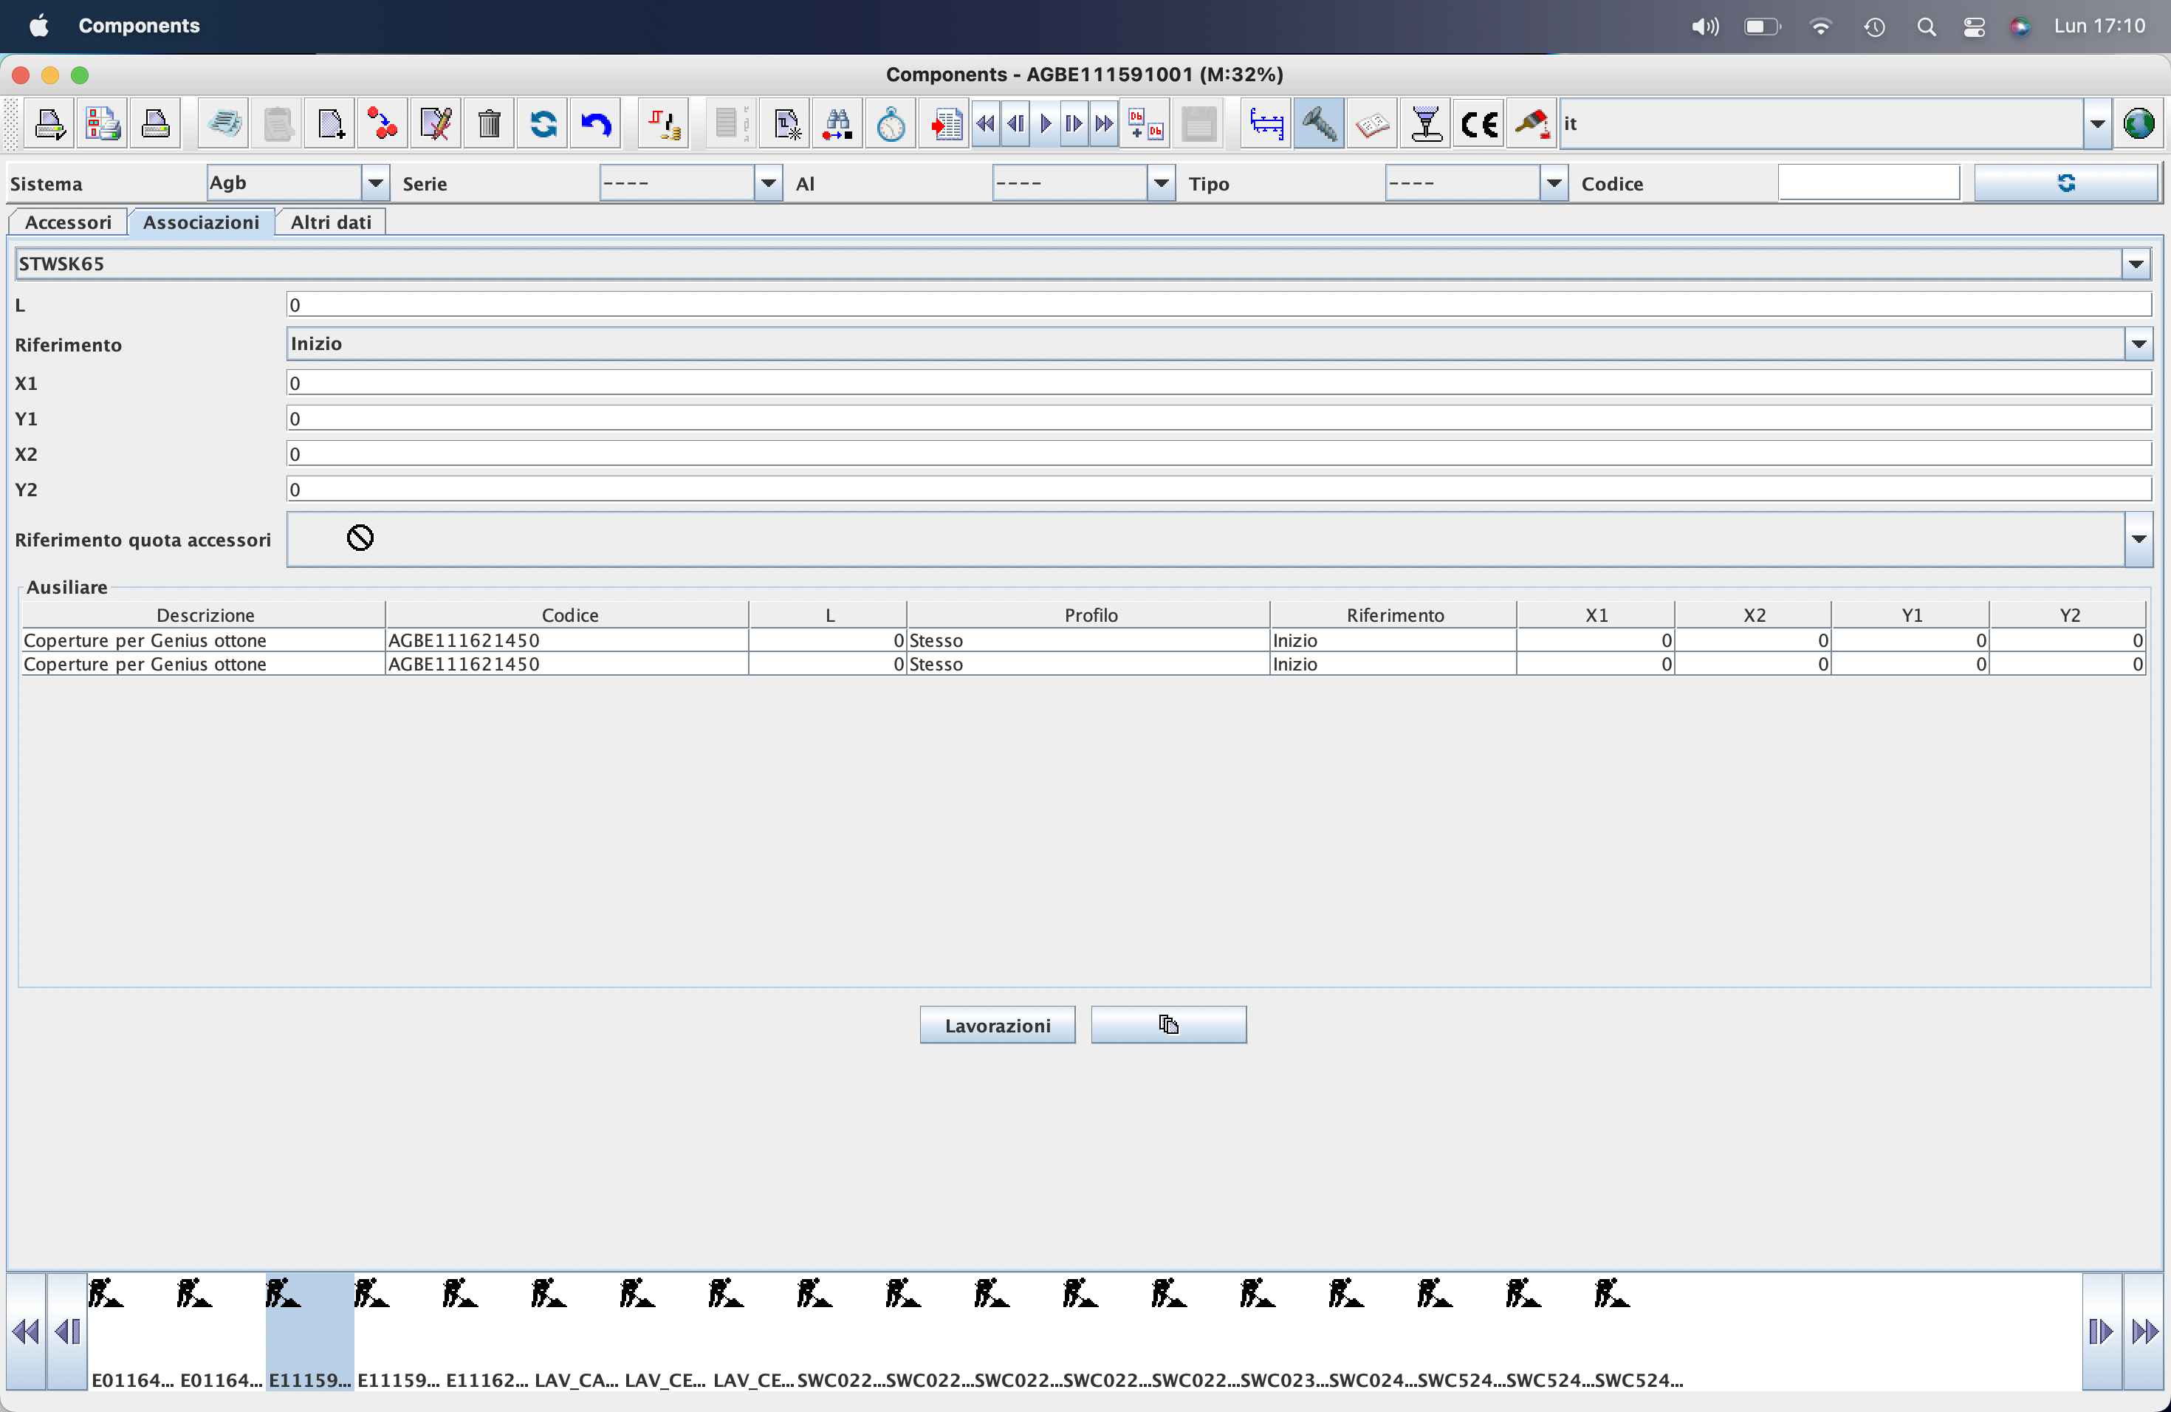Click the open book icon in toolbar

tap(1372, 124)
